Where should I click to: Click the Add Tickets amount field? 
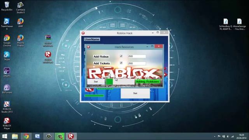point(137,63)
